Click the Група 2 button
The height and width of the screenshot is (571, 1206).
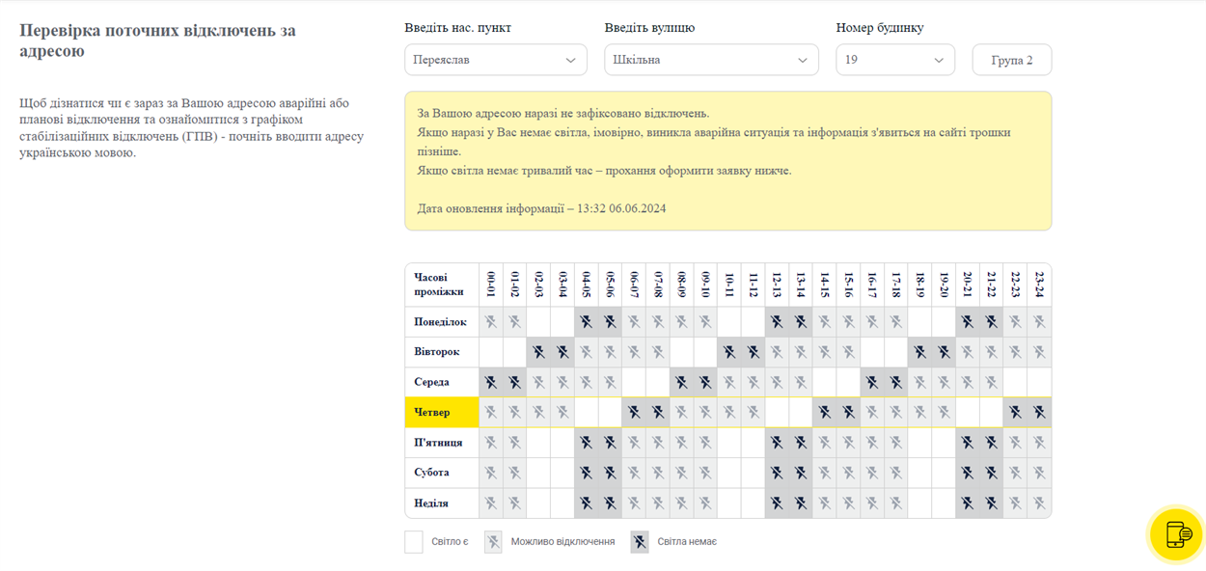point(1012,60)
